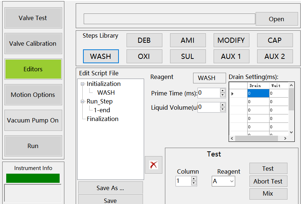Screen dimensions: 301x204
Task: Select Finalization in the script tree
Action: click(x=102, y=119)
